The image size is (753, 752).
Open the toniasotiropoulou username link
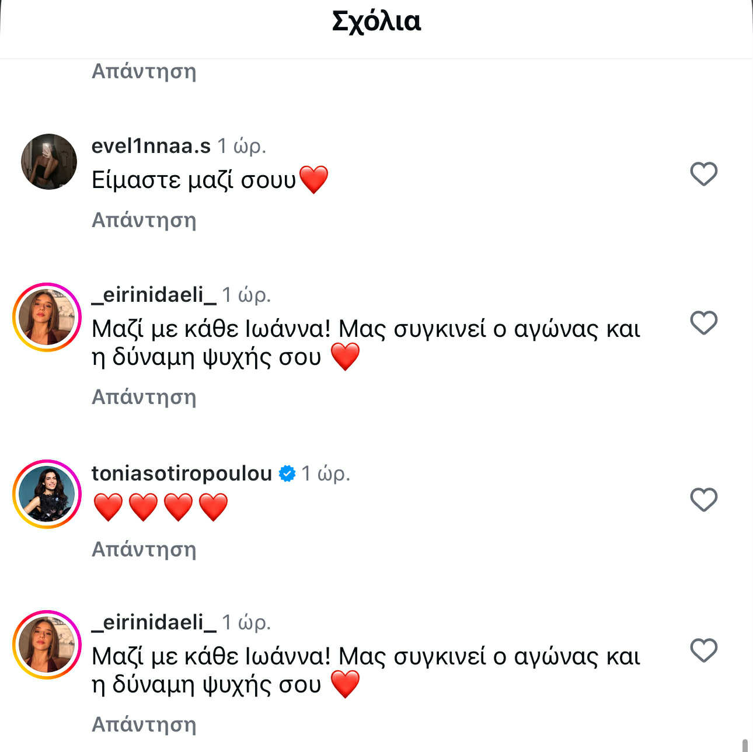pos(182,473)
